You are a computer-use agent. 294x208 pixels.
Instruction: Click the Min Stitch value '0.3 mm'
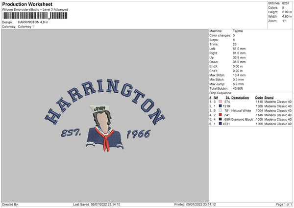coord(238,79)
